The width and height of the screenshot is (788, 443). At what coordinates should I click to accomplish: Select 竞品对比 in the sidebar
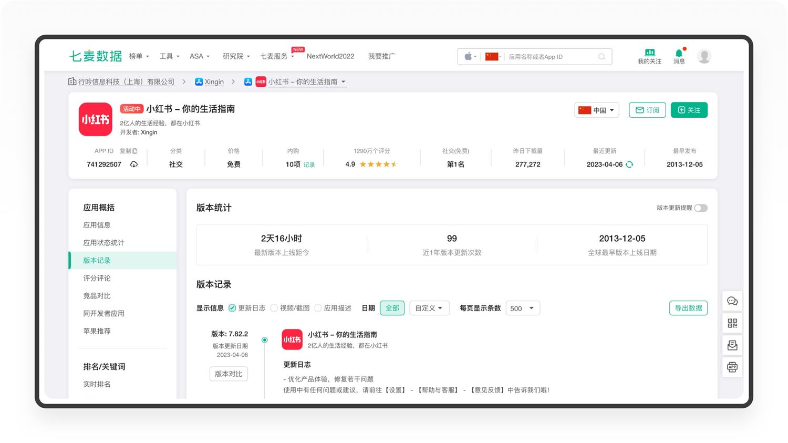tap(97, 296)
